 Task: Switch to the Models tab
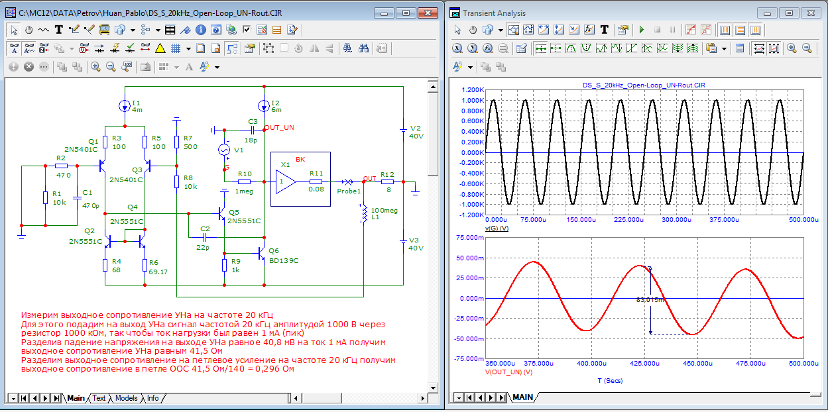pos(126,398)
